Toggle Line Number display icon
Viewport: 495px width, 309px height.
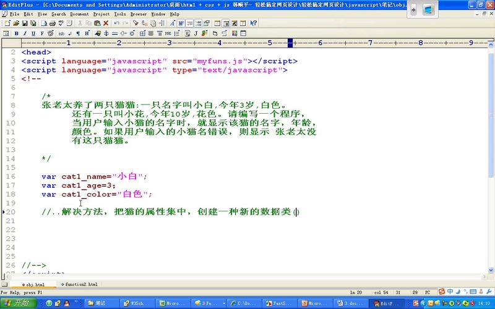point(198,23)
